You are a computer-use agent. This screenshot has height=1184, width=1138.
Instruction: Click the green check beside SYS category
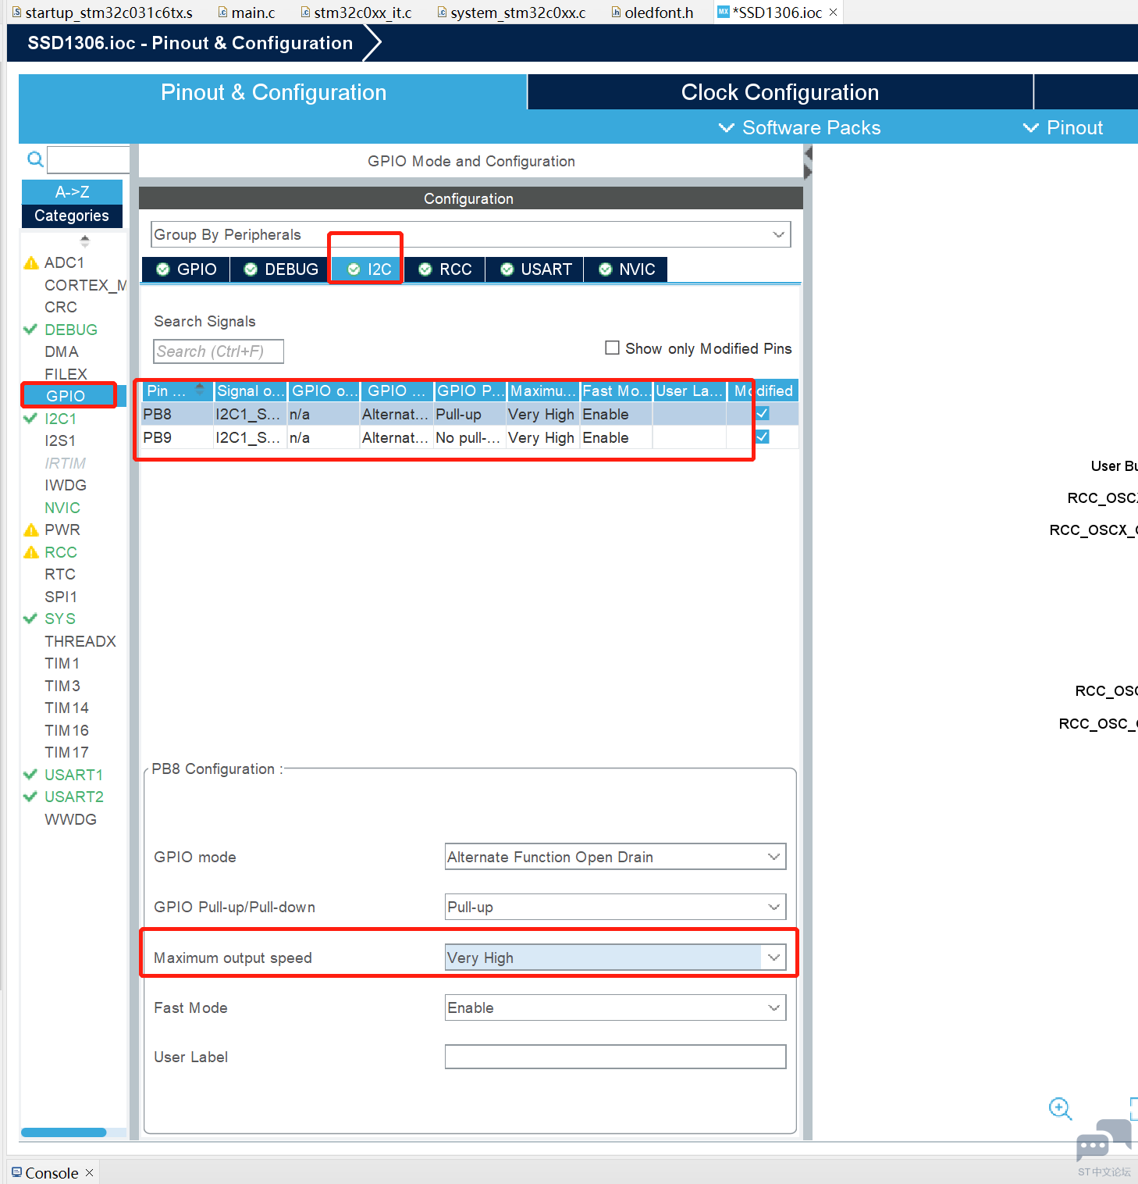pyautogui.click(x=30, y=618)
